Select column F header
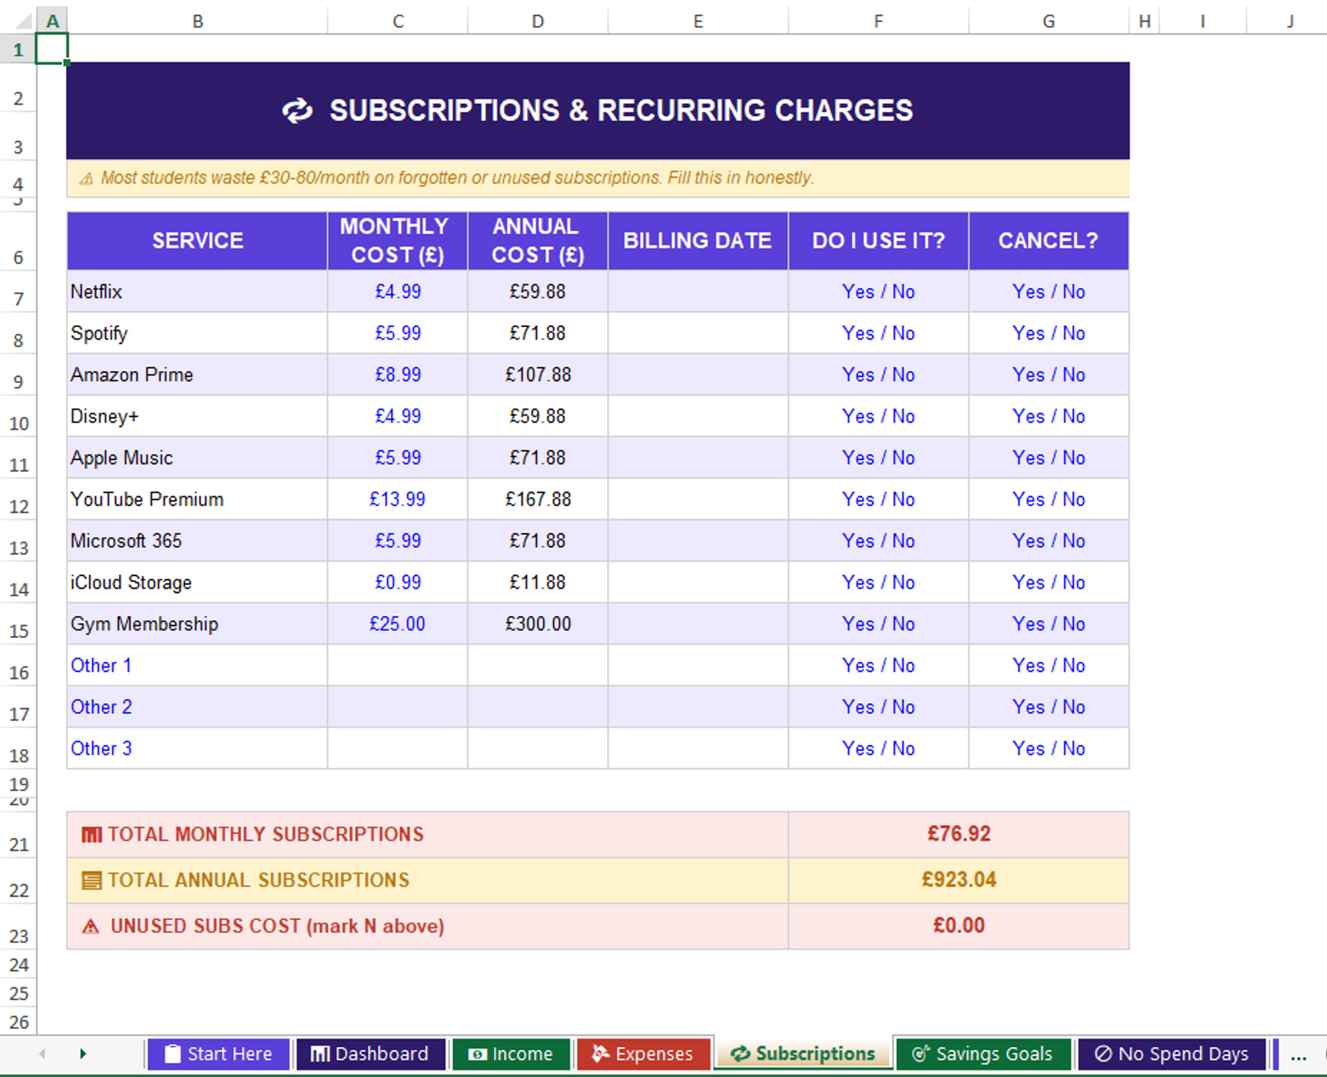Screen dimensions: 1327x1077 [x=878, y=21]
